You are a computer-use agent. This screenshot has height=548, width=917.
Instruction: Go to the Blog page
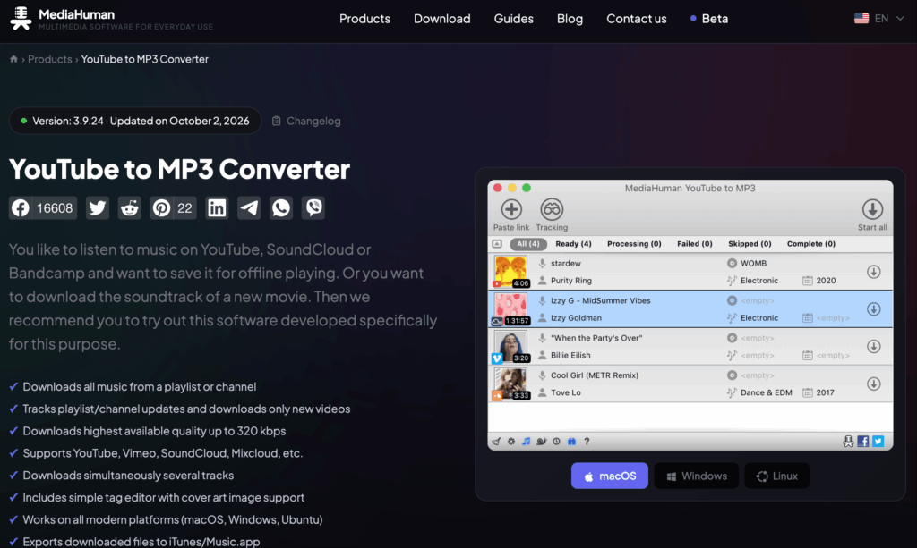(x=570, y=19)
